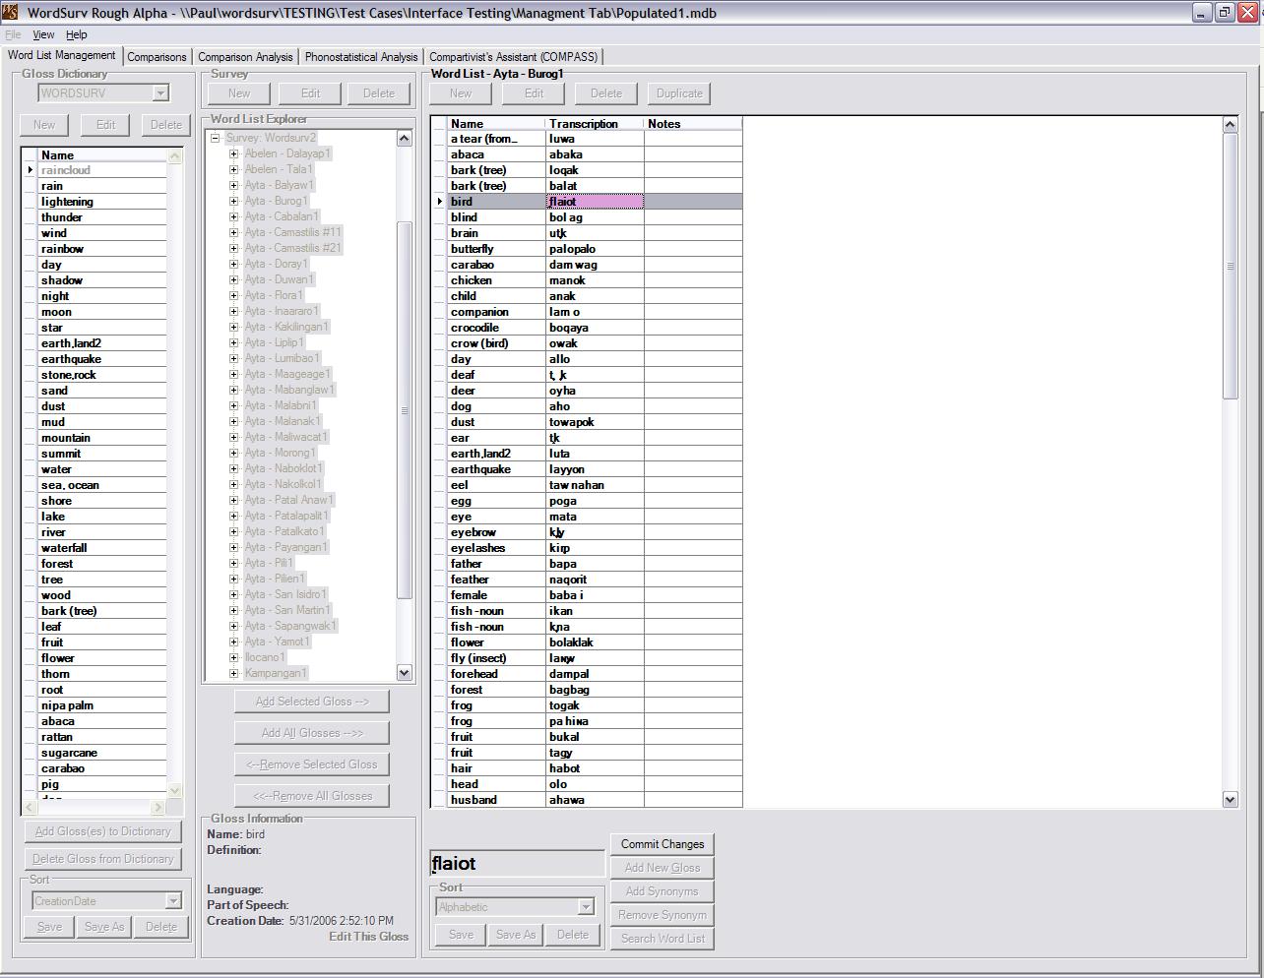Image resolution: width=1264 pixels, height=978 pixels.
Task: Click Commit Changes button
Action: pos(663,844)
